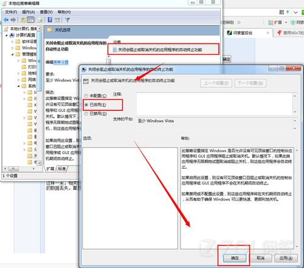Image resolution: width=304 pixels, height=268 pixels.
Task: Expand the browser bookmarks overflow chevron
Action: click(x=239, y=23)
